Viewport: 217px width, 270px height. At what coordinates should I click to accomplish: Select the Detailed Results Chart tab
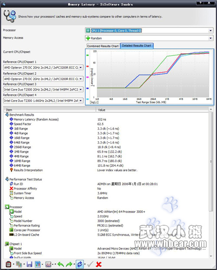coord(137,46)
